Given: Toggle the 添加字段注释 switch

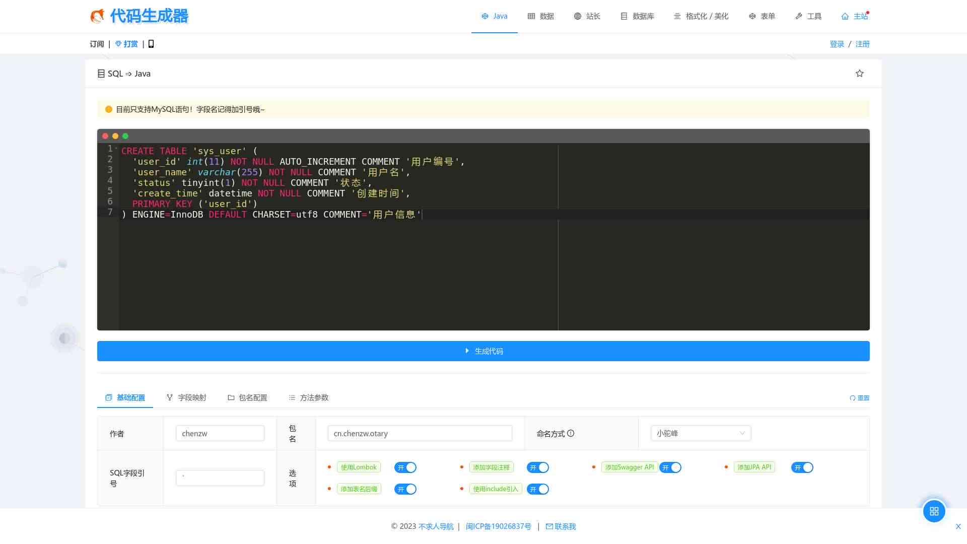Looking at the screenshot, I should (x=538, y=467).
